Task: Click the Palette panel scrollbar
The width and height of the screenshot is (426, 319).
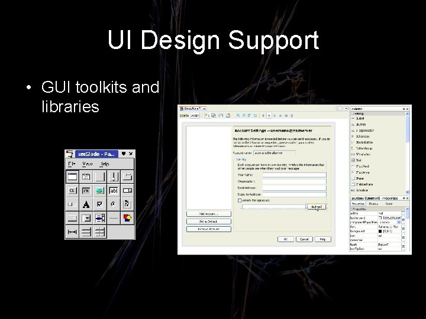Action: pyautogui.click(x=407, y=153)
